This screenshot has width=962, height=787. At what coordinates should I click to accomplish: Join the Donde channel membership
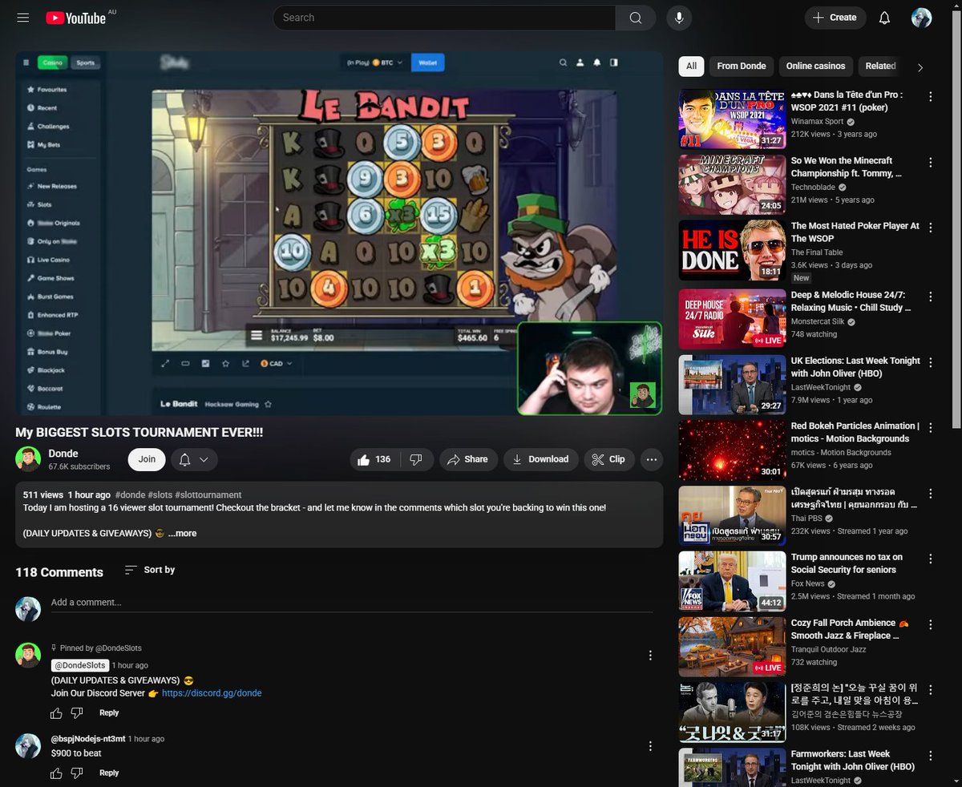tap(147, 459)
